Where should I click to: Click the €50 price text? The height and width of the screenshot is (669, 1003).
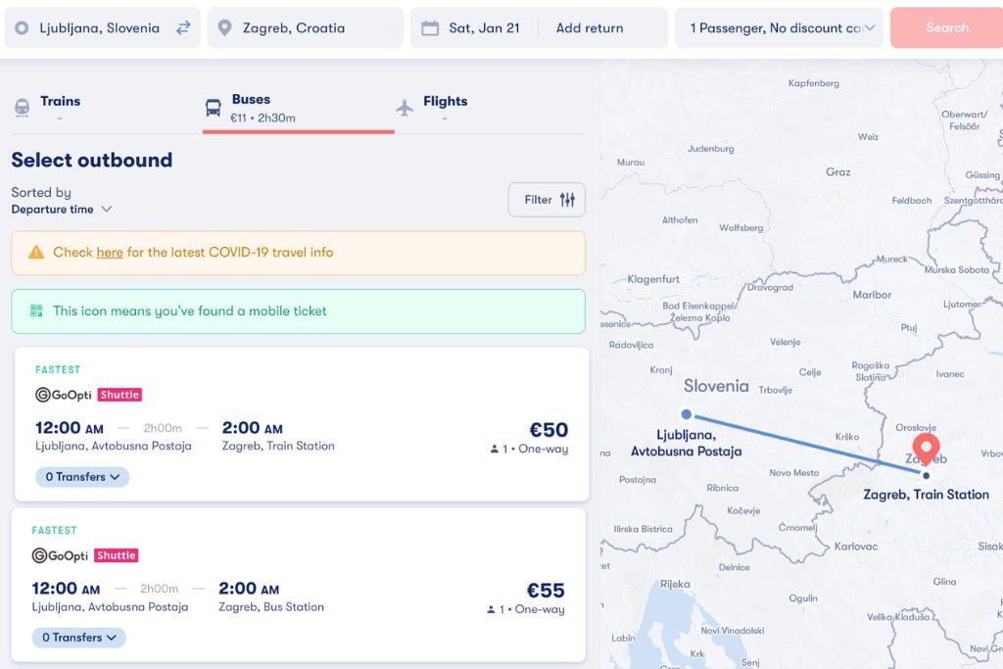point(549,430)
